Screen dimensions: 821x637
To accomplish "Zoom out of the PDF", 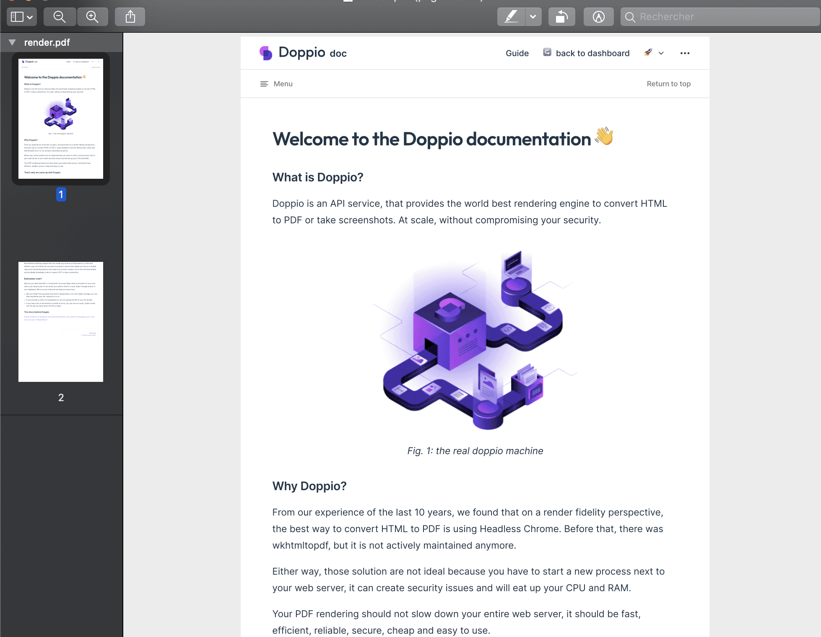I will (60, 17).
